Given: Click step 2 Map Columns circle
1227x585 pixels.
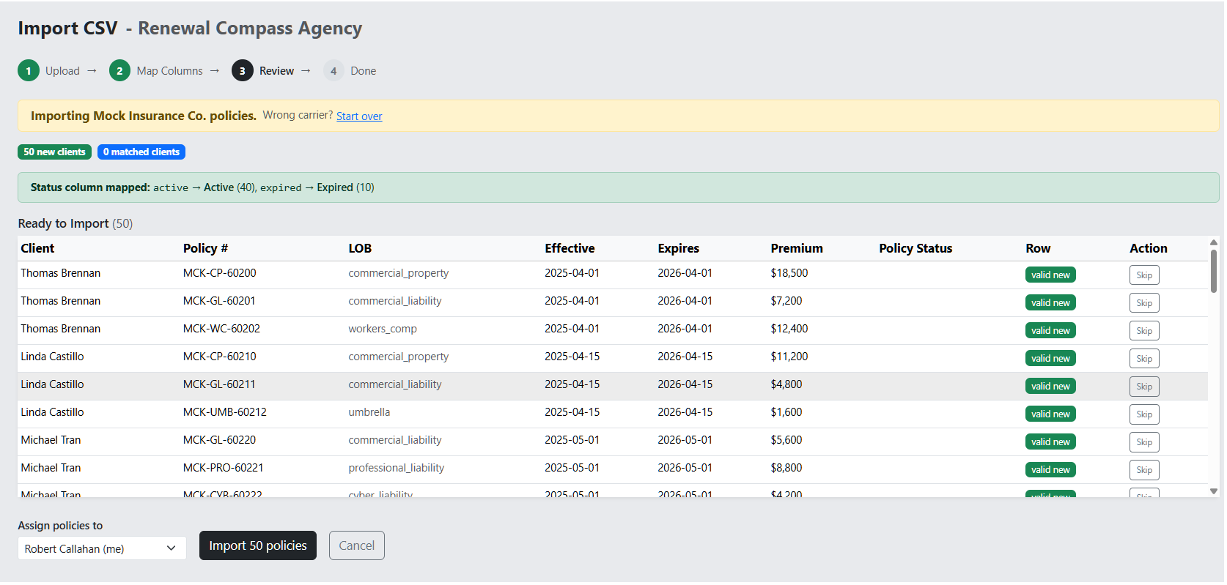Looking at the screenshot, I should tap(119, 71).
